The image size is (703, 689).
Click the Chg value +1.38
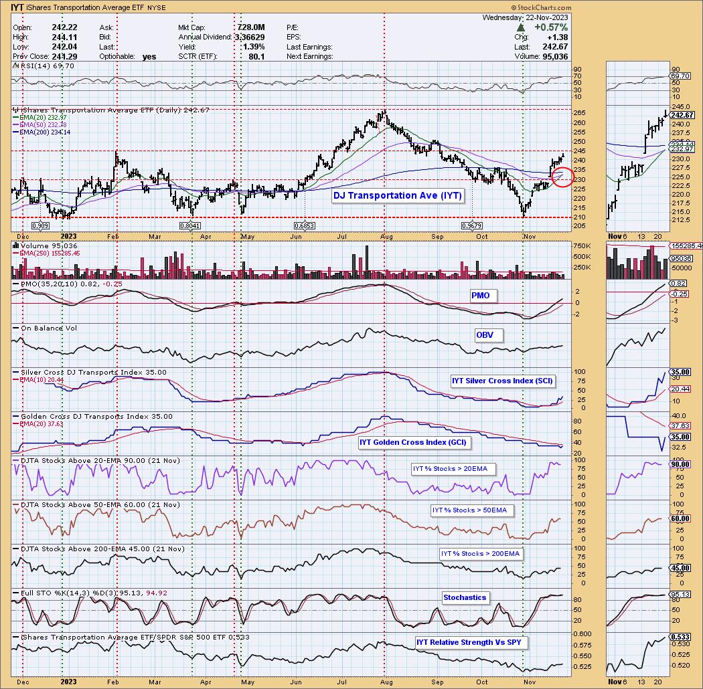tap(558, 37)
